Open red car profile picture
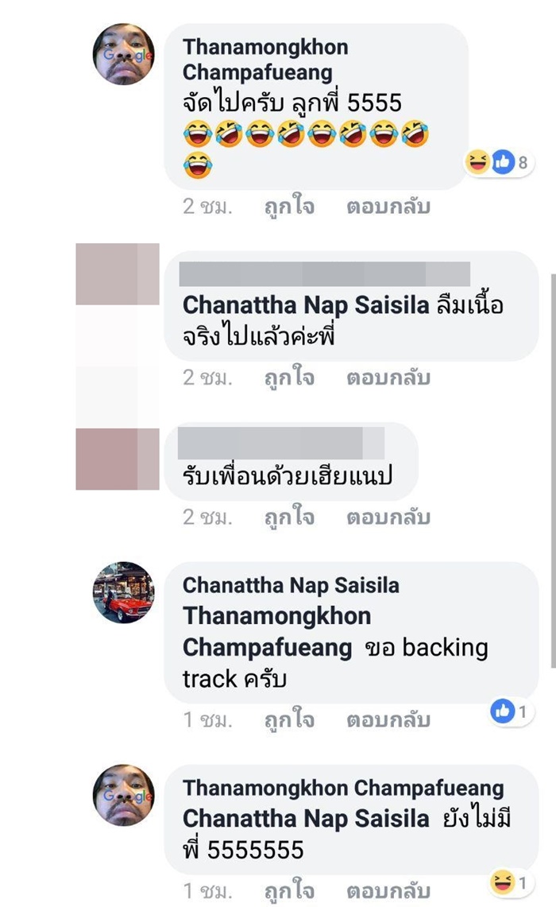This screenshot has width=556, height=907. (124, 592)
